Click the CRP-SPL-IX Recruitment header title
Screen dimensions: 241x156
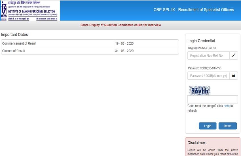(x=194, y=10)
